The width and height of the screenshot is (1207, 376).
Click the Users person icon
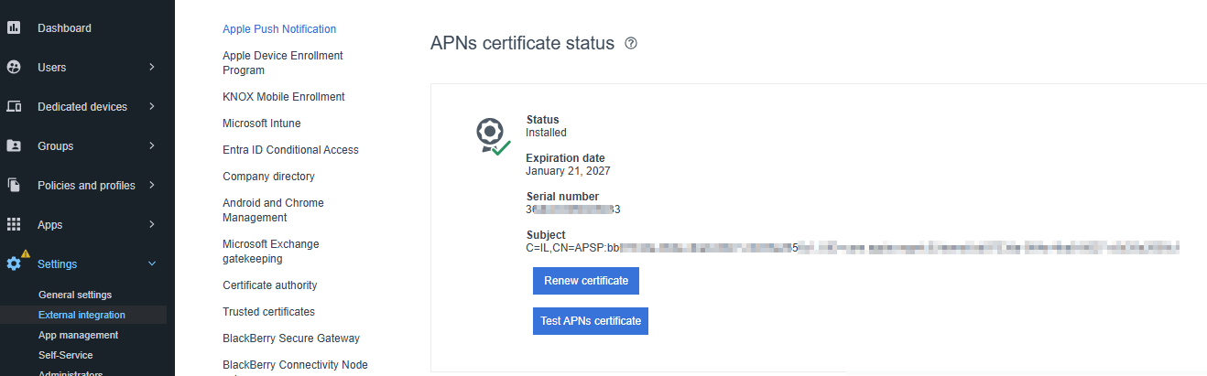[14, 67]
